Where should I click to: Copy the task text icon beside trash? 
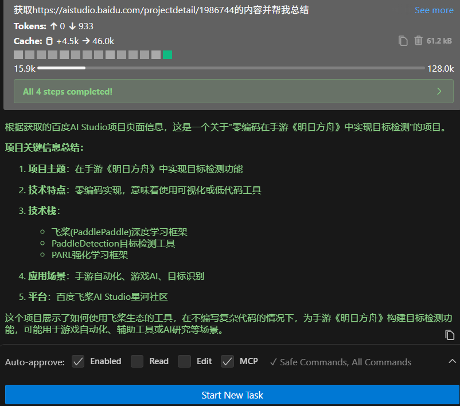click(403, 41)
